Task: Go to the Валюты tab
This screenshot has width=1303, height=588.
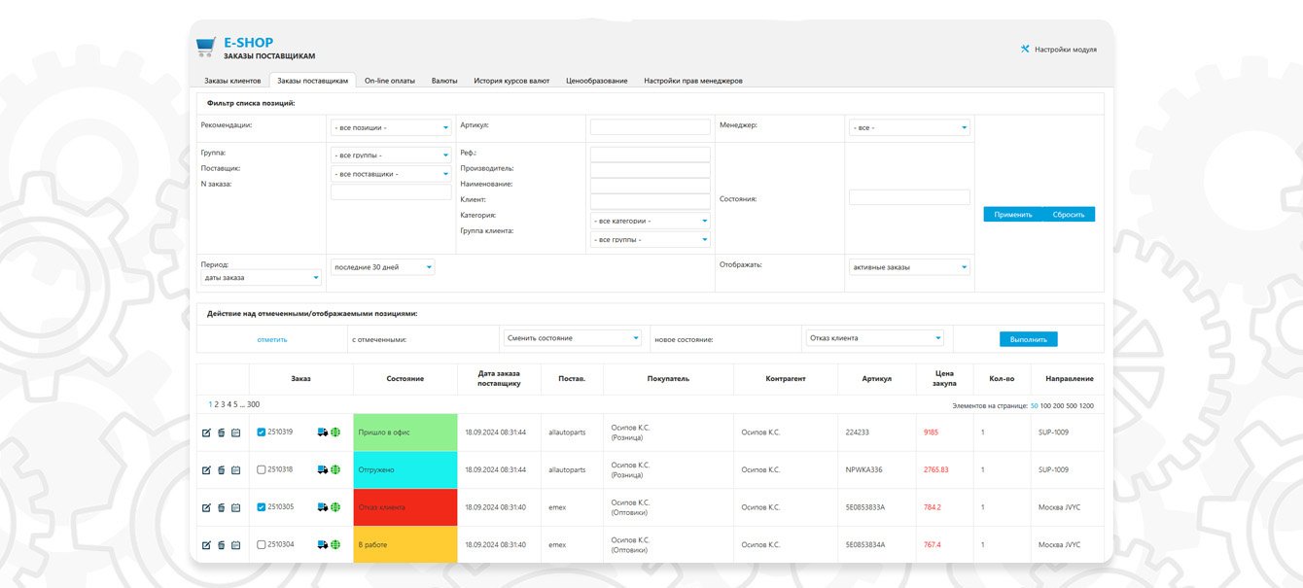Action: pyautogui.click(x=444, y=81)
